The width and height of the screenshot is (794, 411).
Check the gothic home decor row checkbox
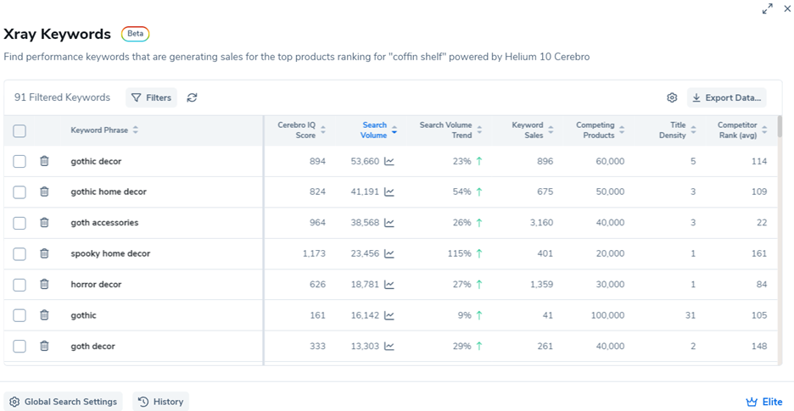[20, 192]
